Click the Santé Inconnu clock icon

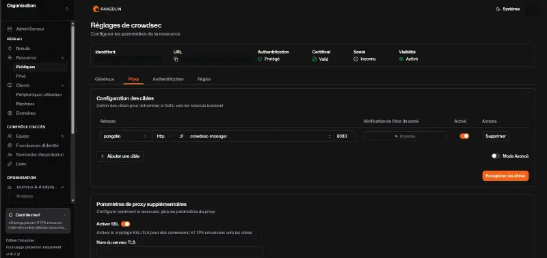click(x=356, y=59)
